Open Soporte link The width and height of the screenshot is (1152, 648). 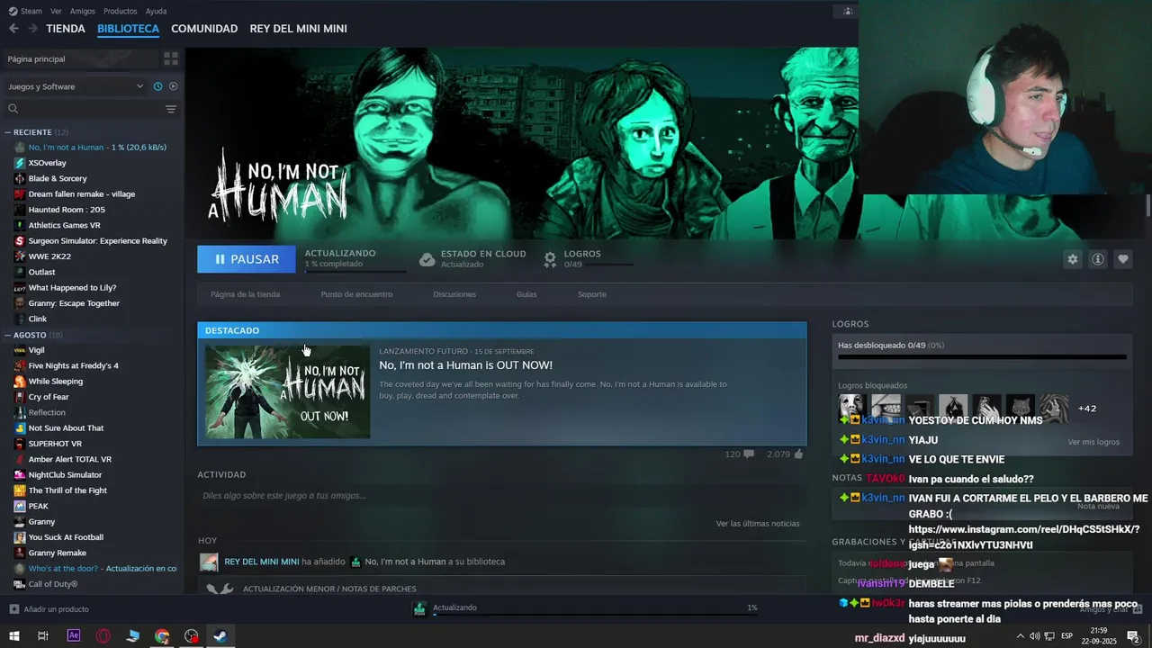(x=592, y=294)
